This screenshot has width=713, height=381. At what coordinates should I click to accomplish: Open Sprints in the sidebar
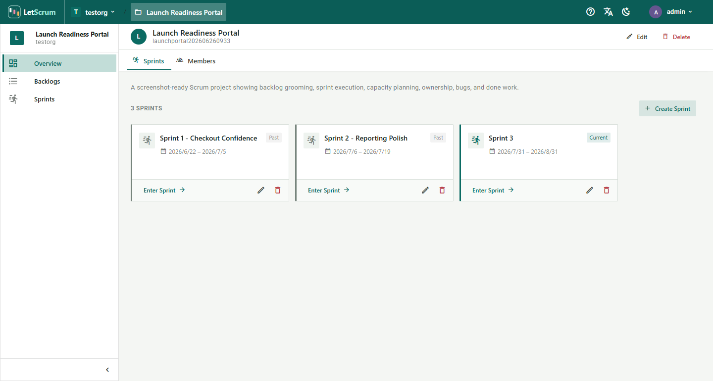pos(59,99)
